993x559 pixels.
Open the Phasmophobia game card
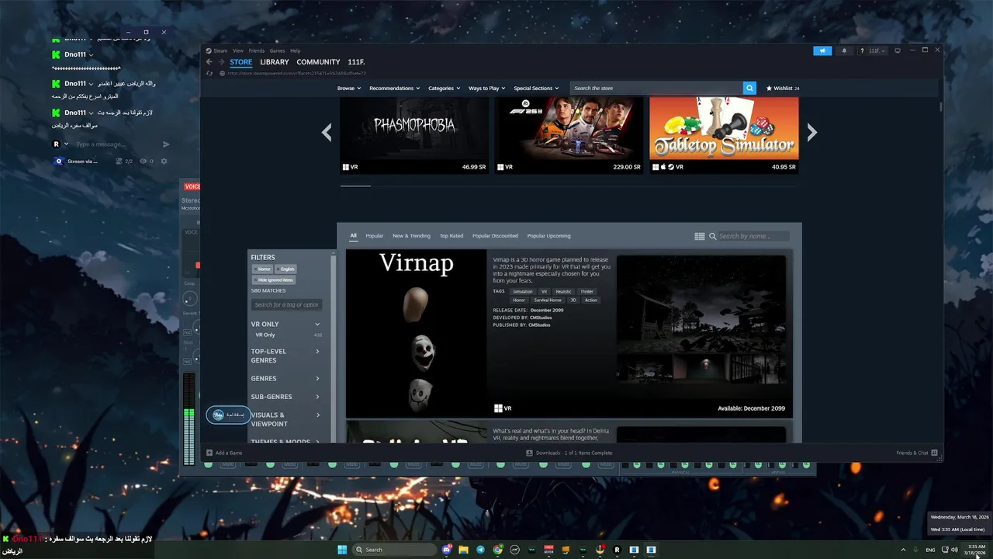(414, 135)
